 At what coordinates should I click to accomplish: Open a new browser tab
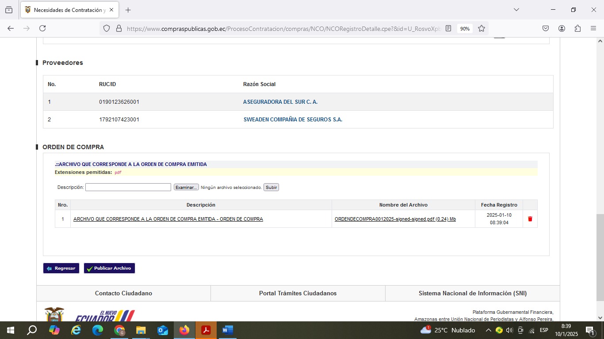click(128, 10)
